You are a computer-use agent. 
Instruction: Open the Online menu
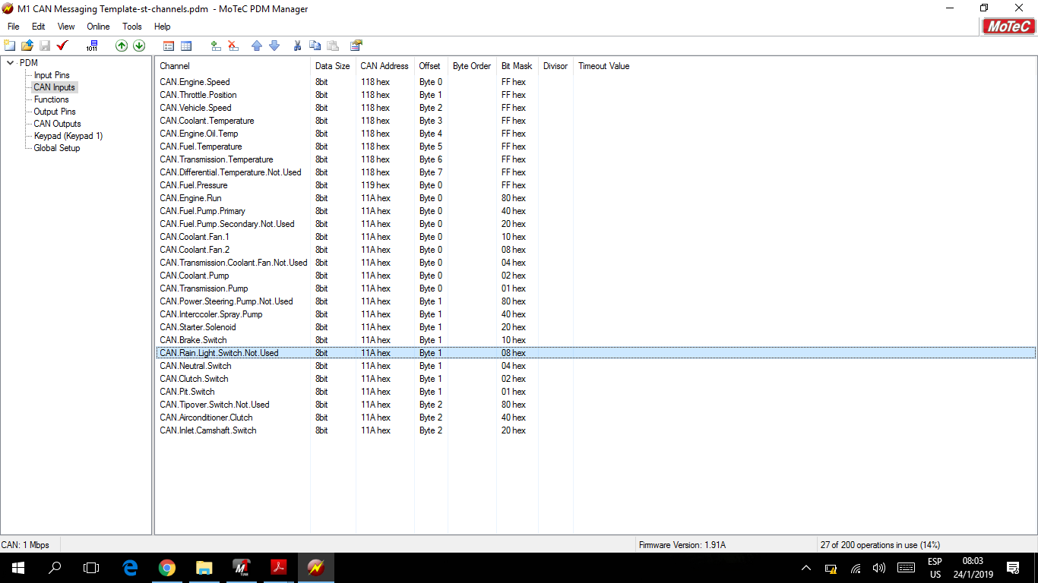(x=98, y=27)
